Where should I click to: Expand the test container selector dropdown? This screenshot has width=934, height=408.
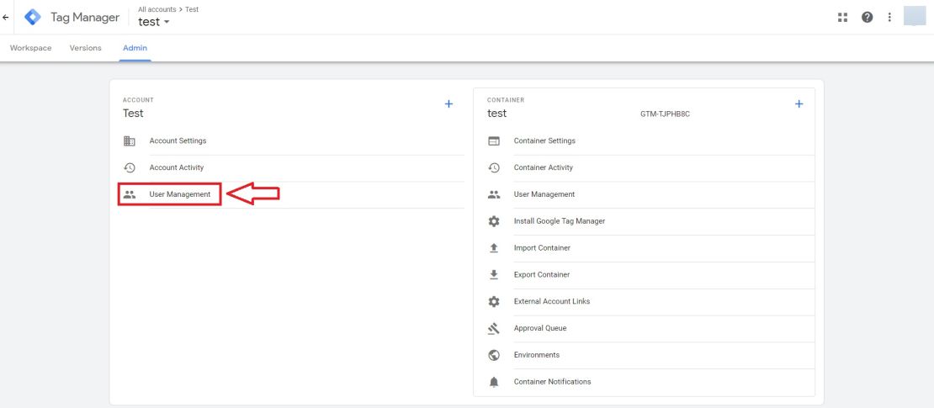(x=154, y=22)
